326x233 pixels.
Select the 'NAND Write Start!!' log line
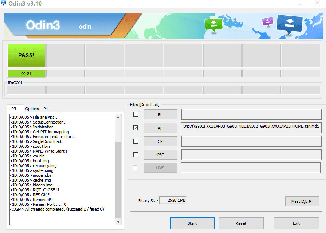coord(39,151)
